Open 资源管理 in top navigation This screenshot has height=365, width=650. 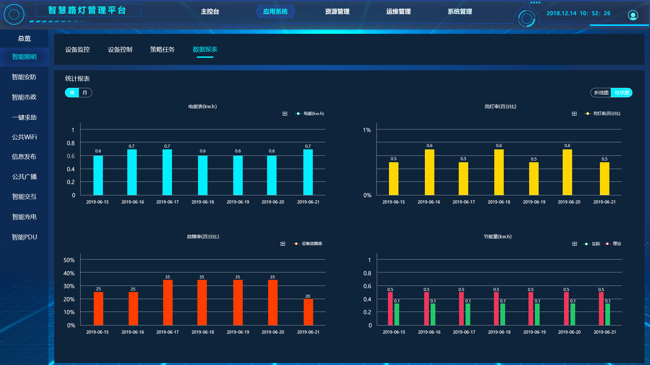[x=337, y=11]
